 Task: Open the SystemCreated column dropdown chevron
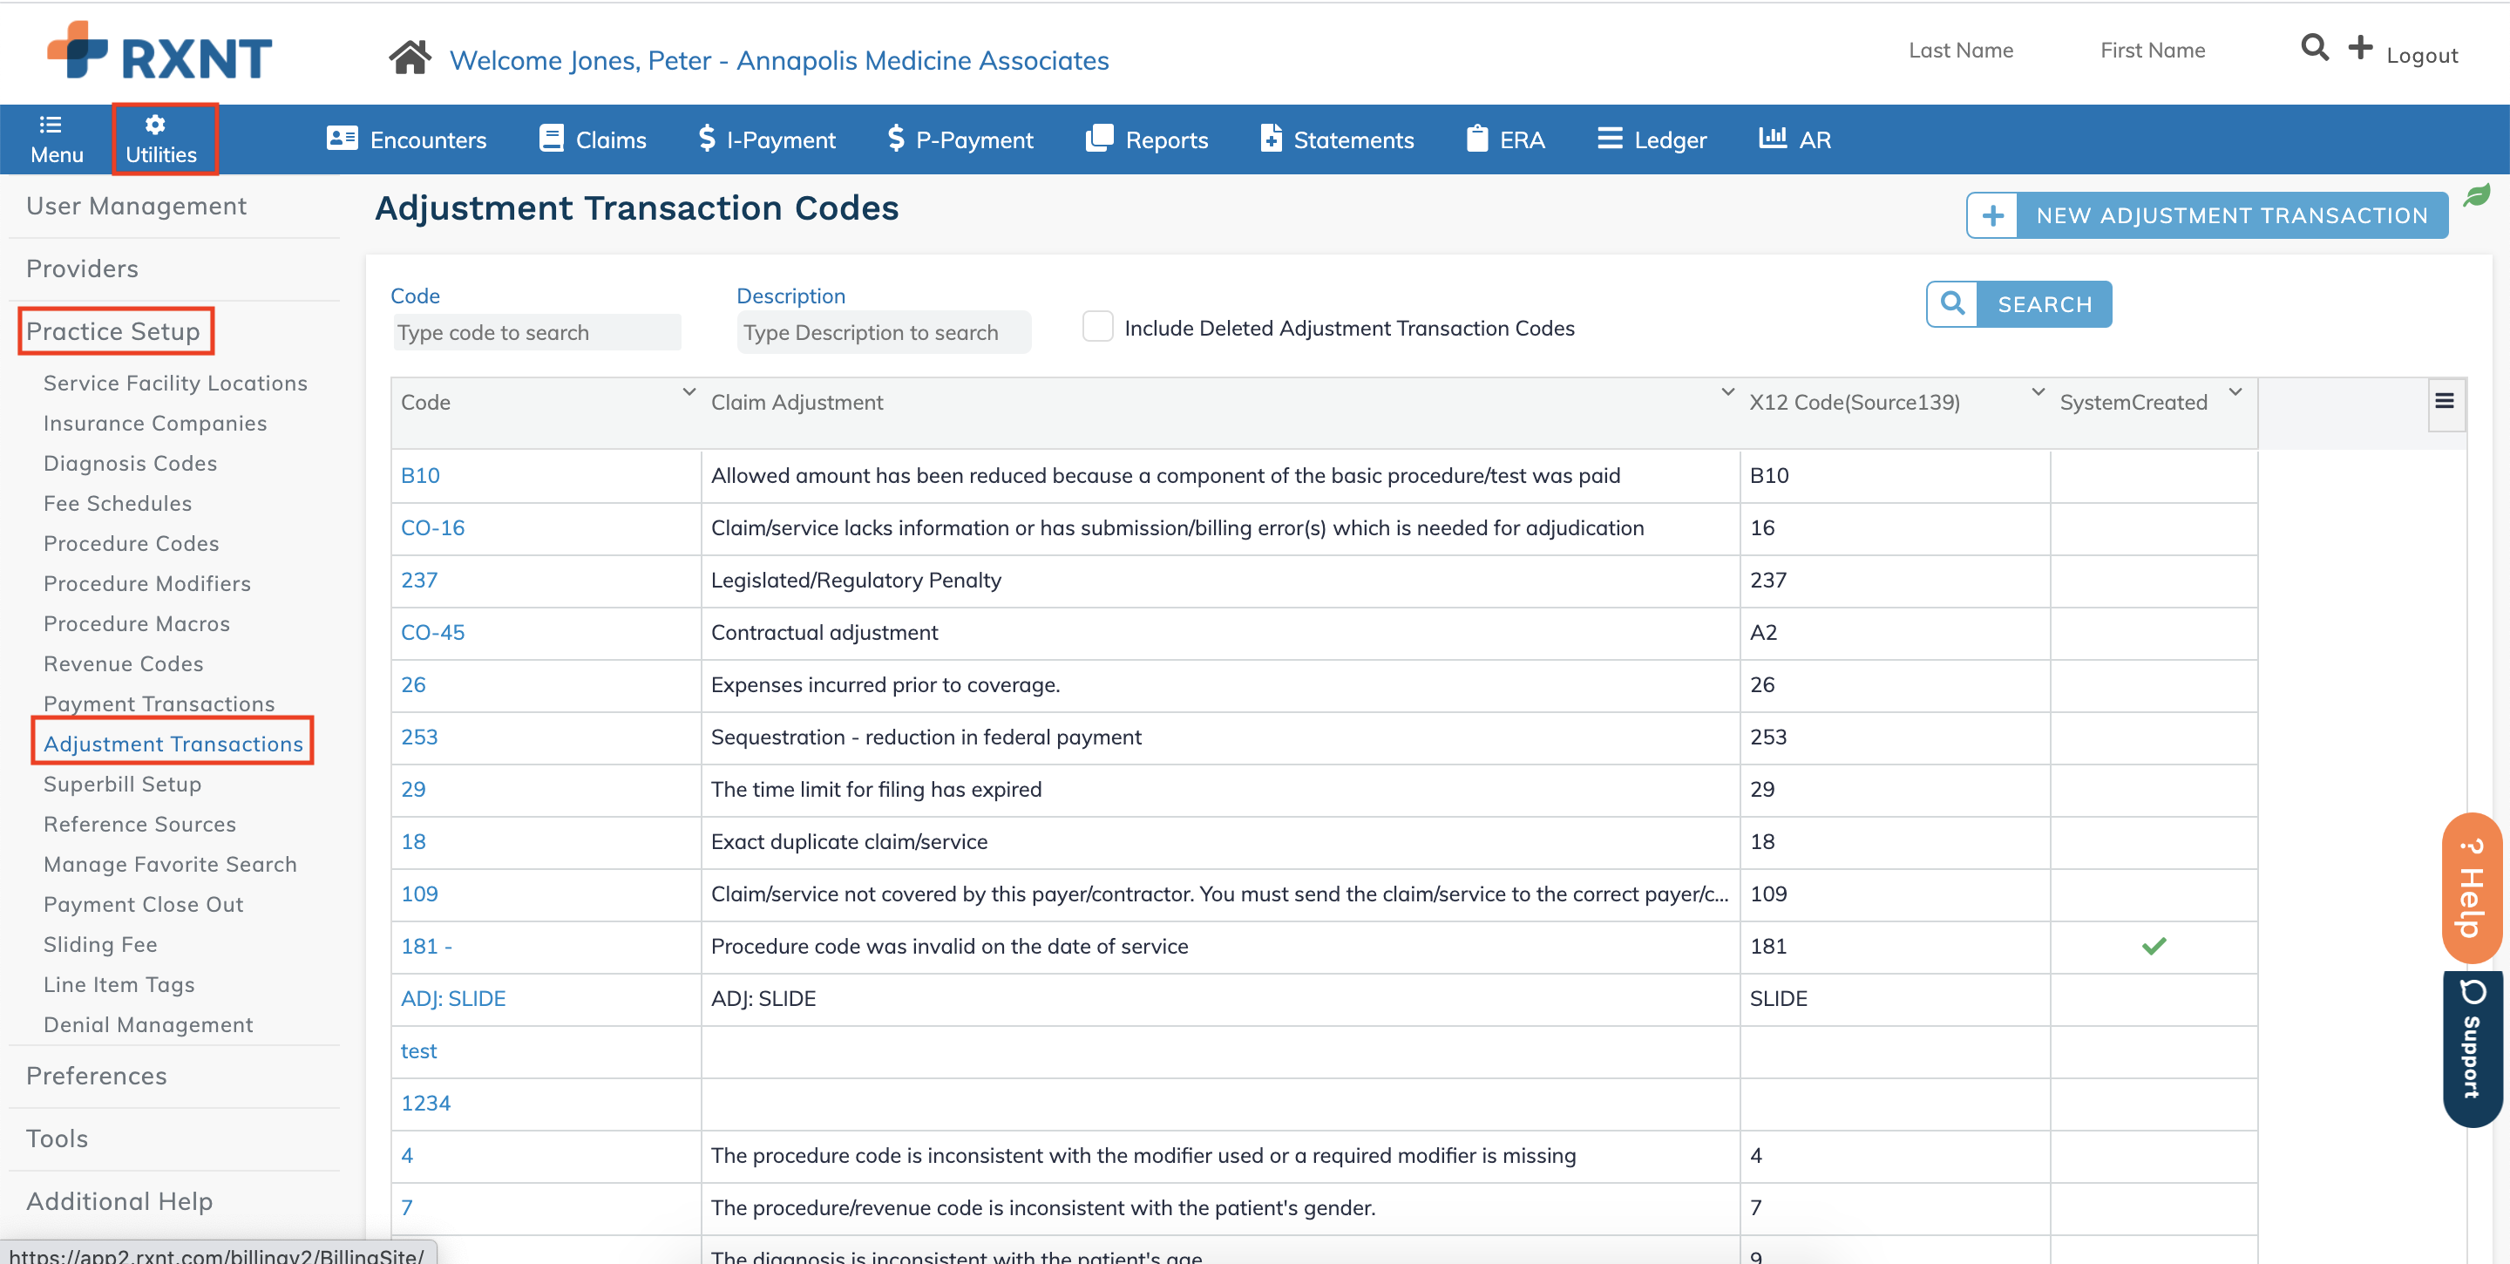point(2236,391)
